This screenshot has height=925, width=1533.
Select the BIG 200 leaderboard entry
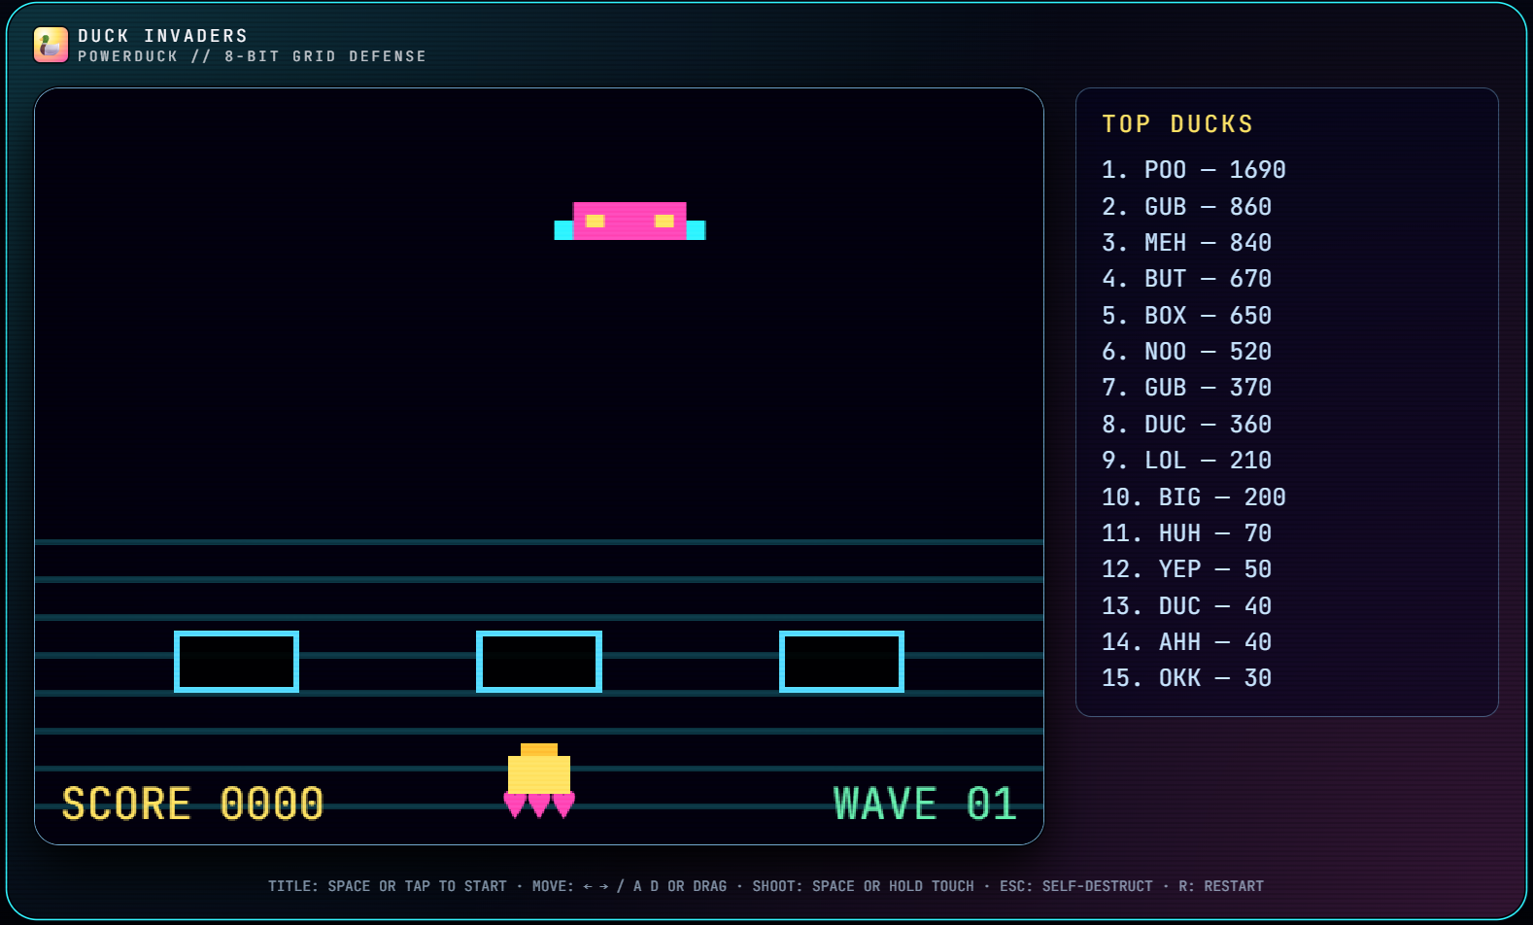1193,497
